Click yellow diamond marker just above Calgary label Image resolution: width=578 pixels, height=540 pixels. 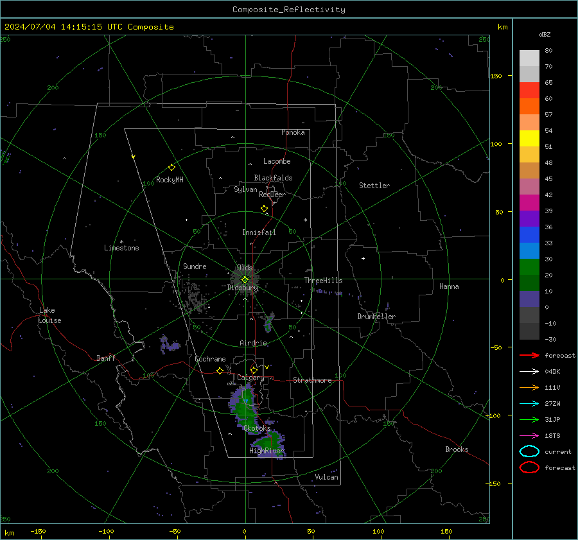(x=254, y=370)
